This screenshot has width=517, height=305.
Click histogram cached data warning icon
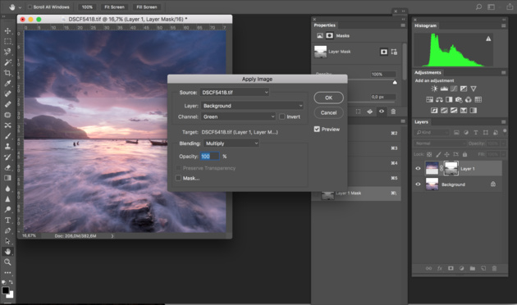(488, 39)
